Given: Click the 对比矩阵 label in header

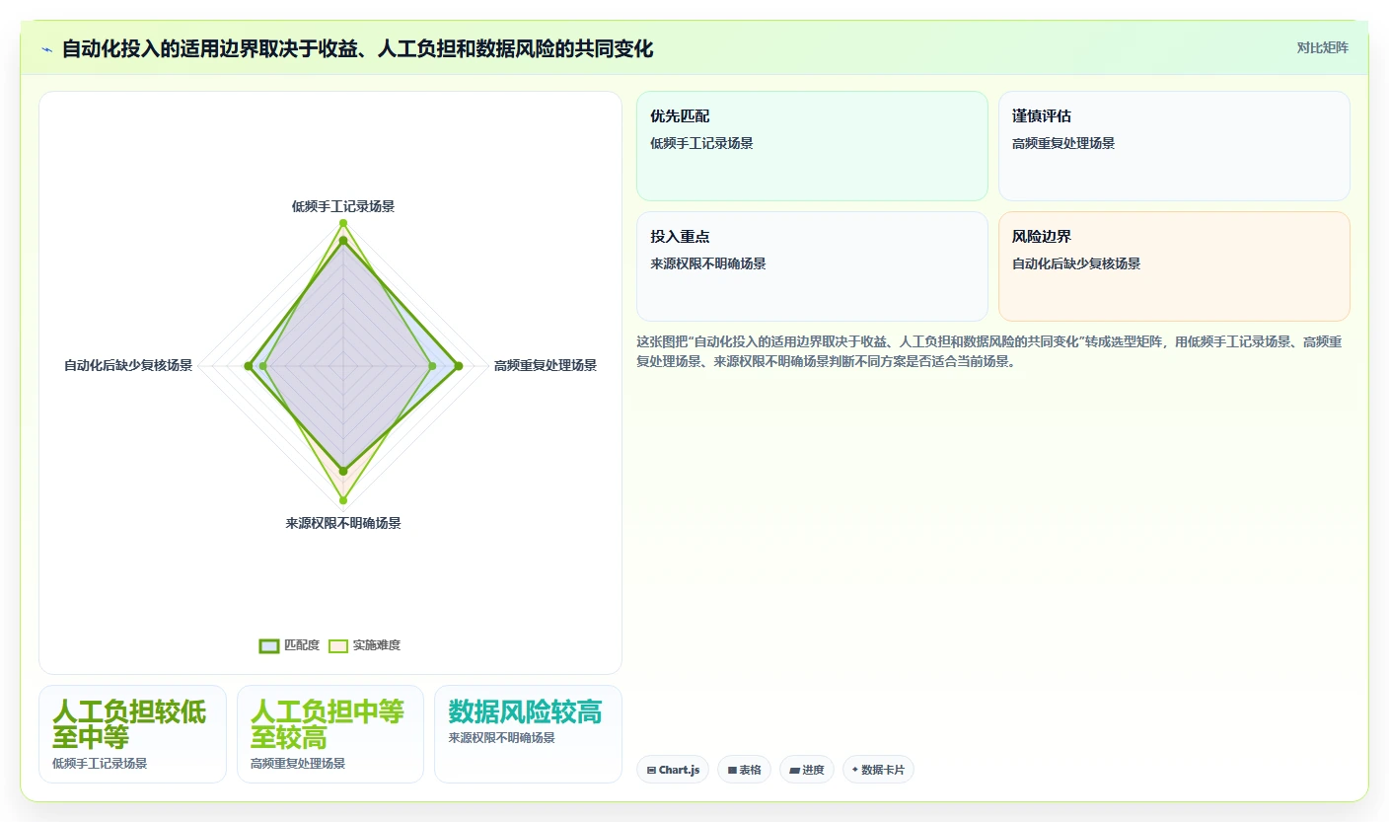Looking at the screenshot, I should pyautogui.click(x=1322, y=47).
